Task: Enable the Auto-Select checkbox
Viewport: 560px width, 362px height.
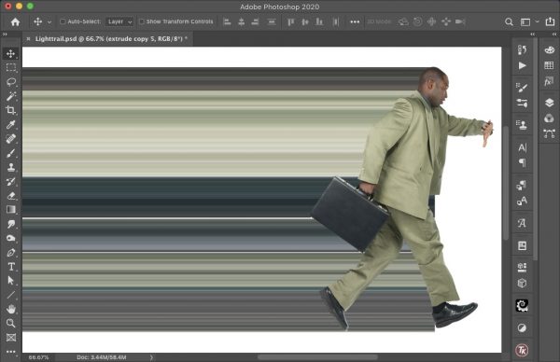Action: 63,21
